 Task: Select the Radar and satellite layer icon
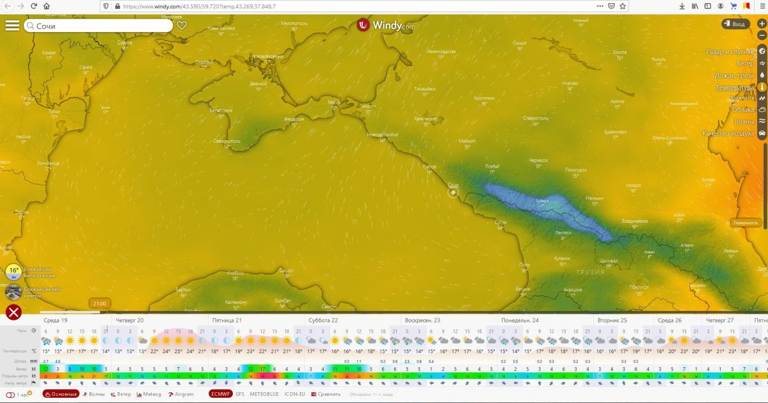[762, 51]
